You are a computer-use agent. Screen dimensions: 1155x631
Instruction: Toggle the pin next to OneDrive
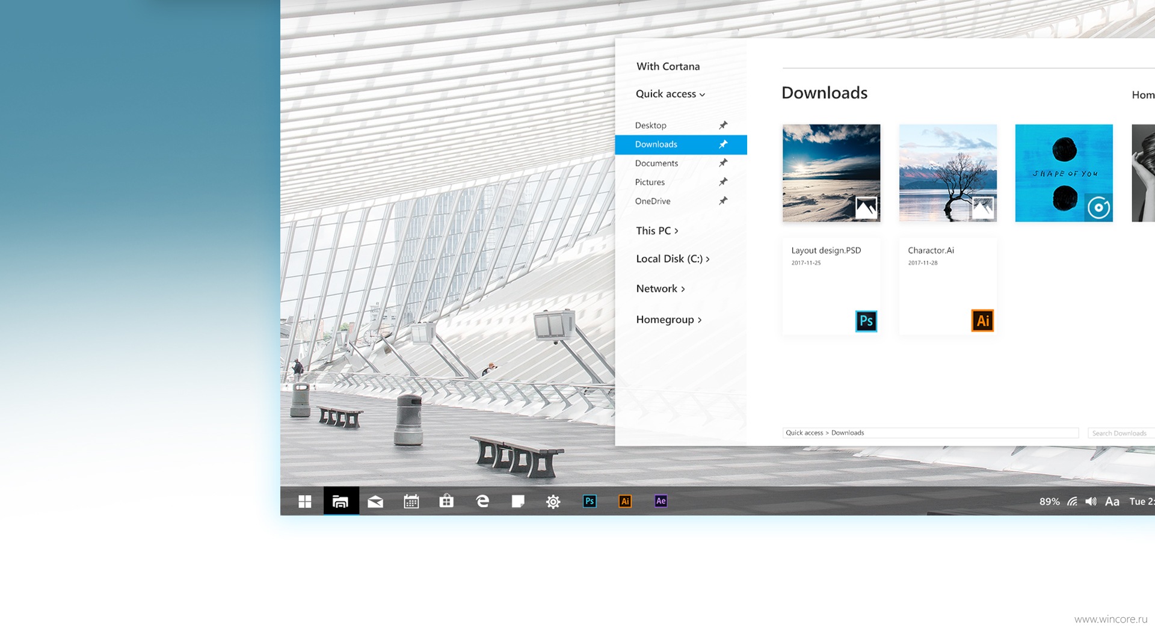[723, 201]
